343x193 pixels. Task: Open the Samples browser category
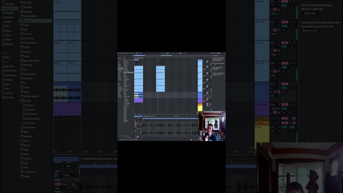pyautogui.click(x=120, y=76)
